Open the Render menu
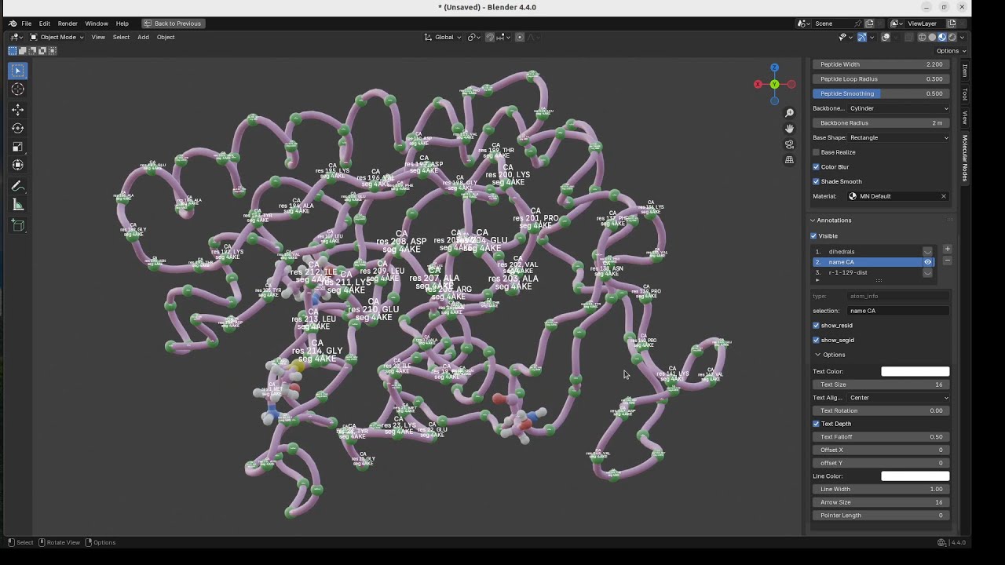 (x=68, y=24)
